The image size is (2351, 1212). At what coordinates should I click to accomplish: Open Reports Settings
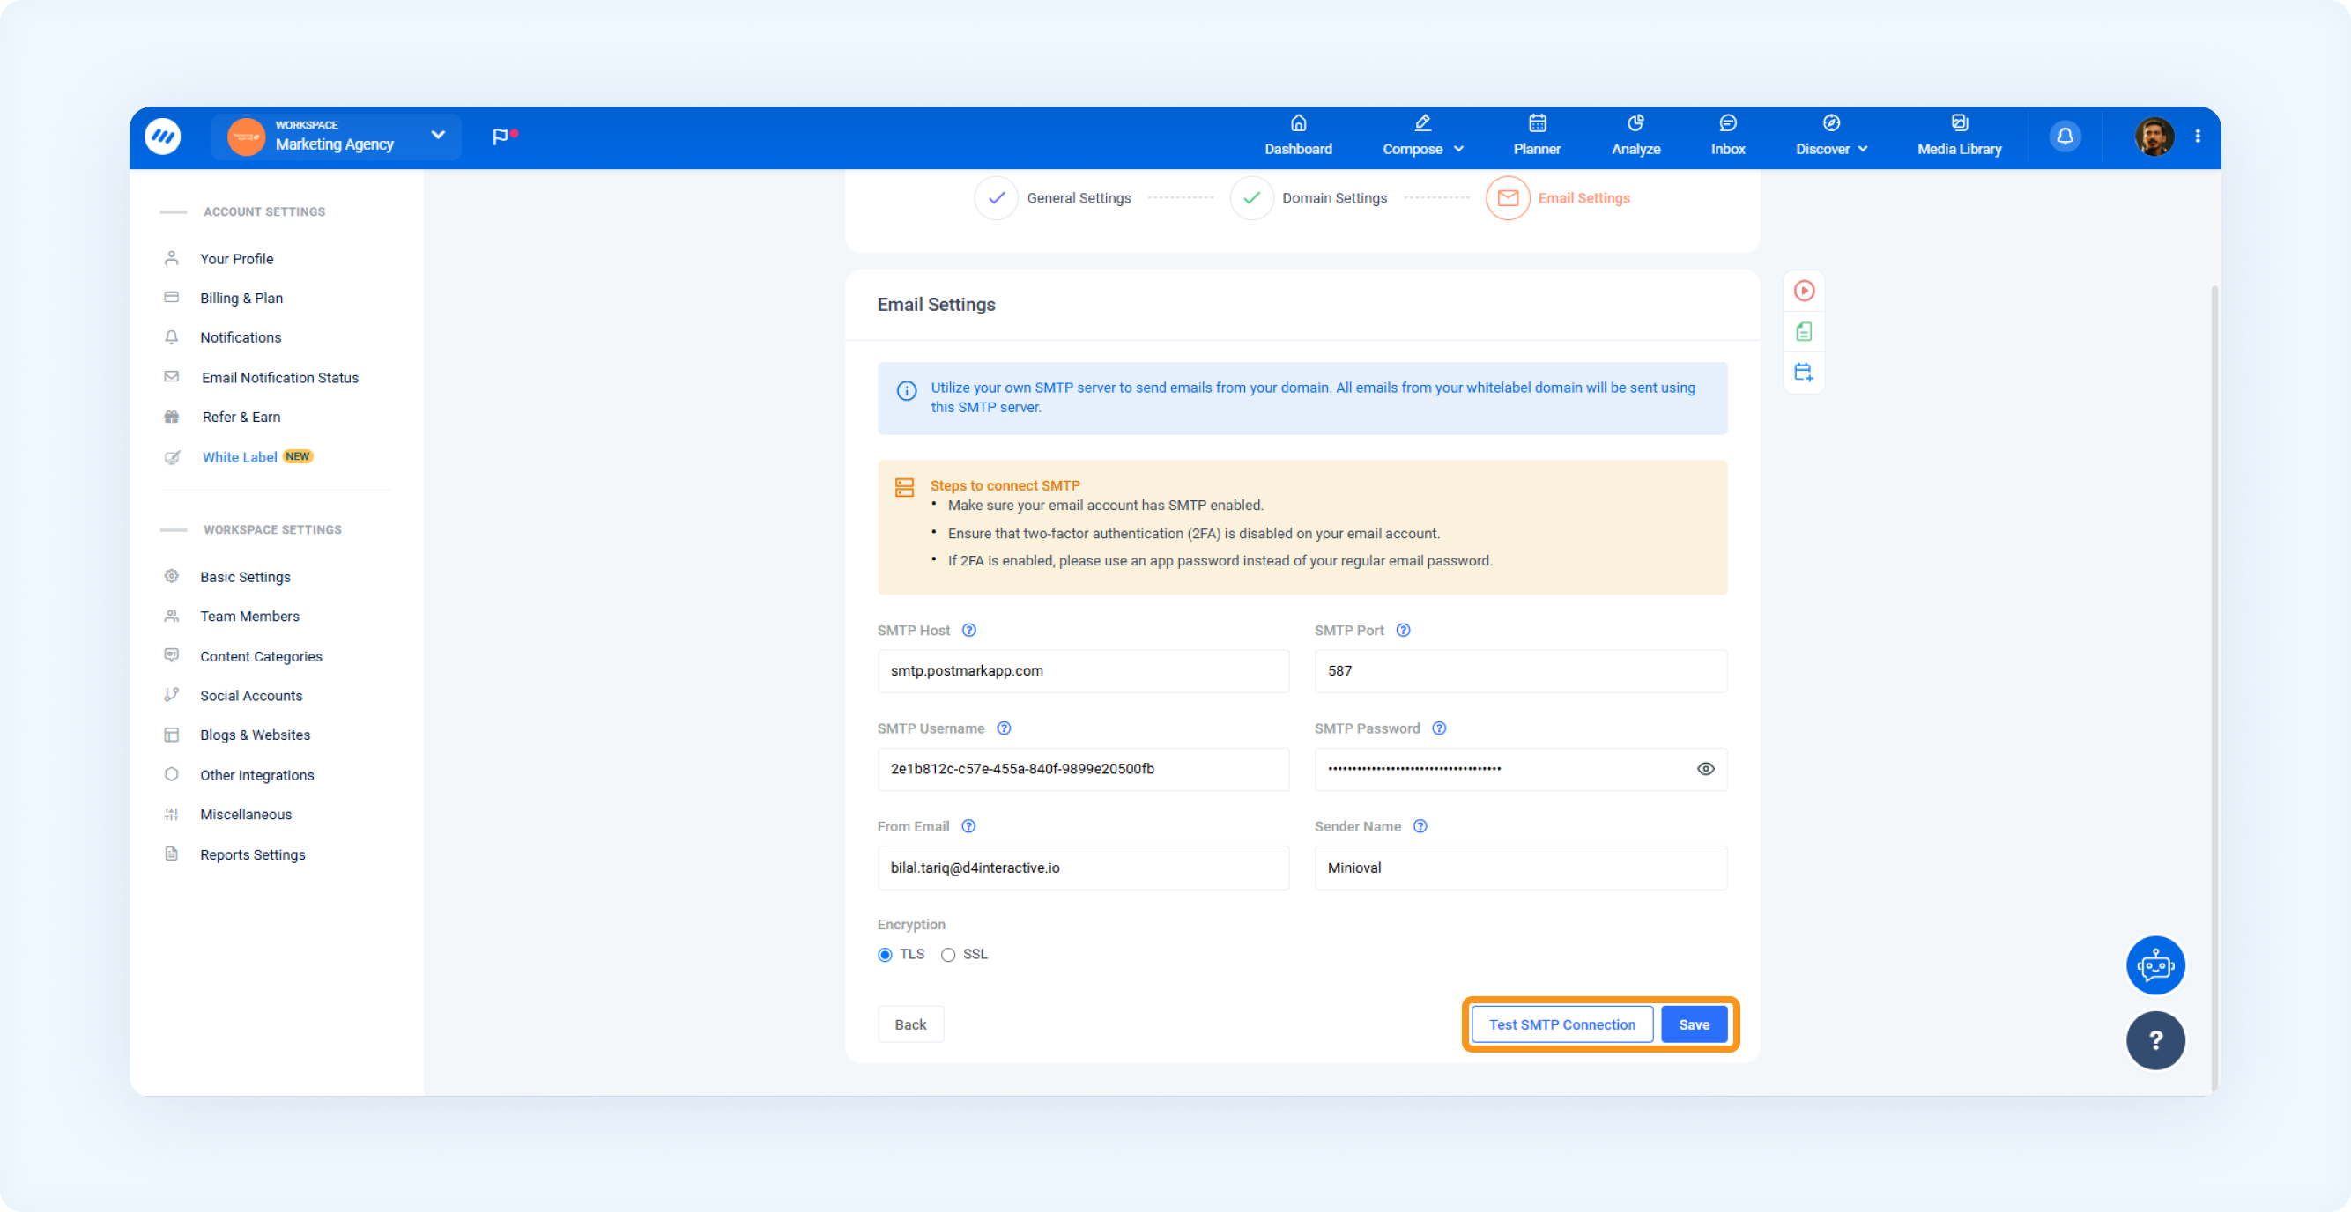click(252, 854)
